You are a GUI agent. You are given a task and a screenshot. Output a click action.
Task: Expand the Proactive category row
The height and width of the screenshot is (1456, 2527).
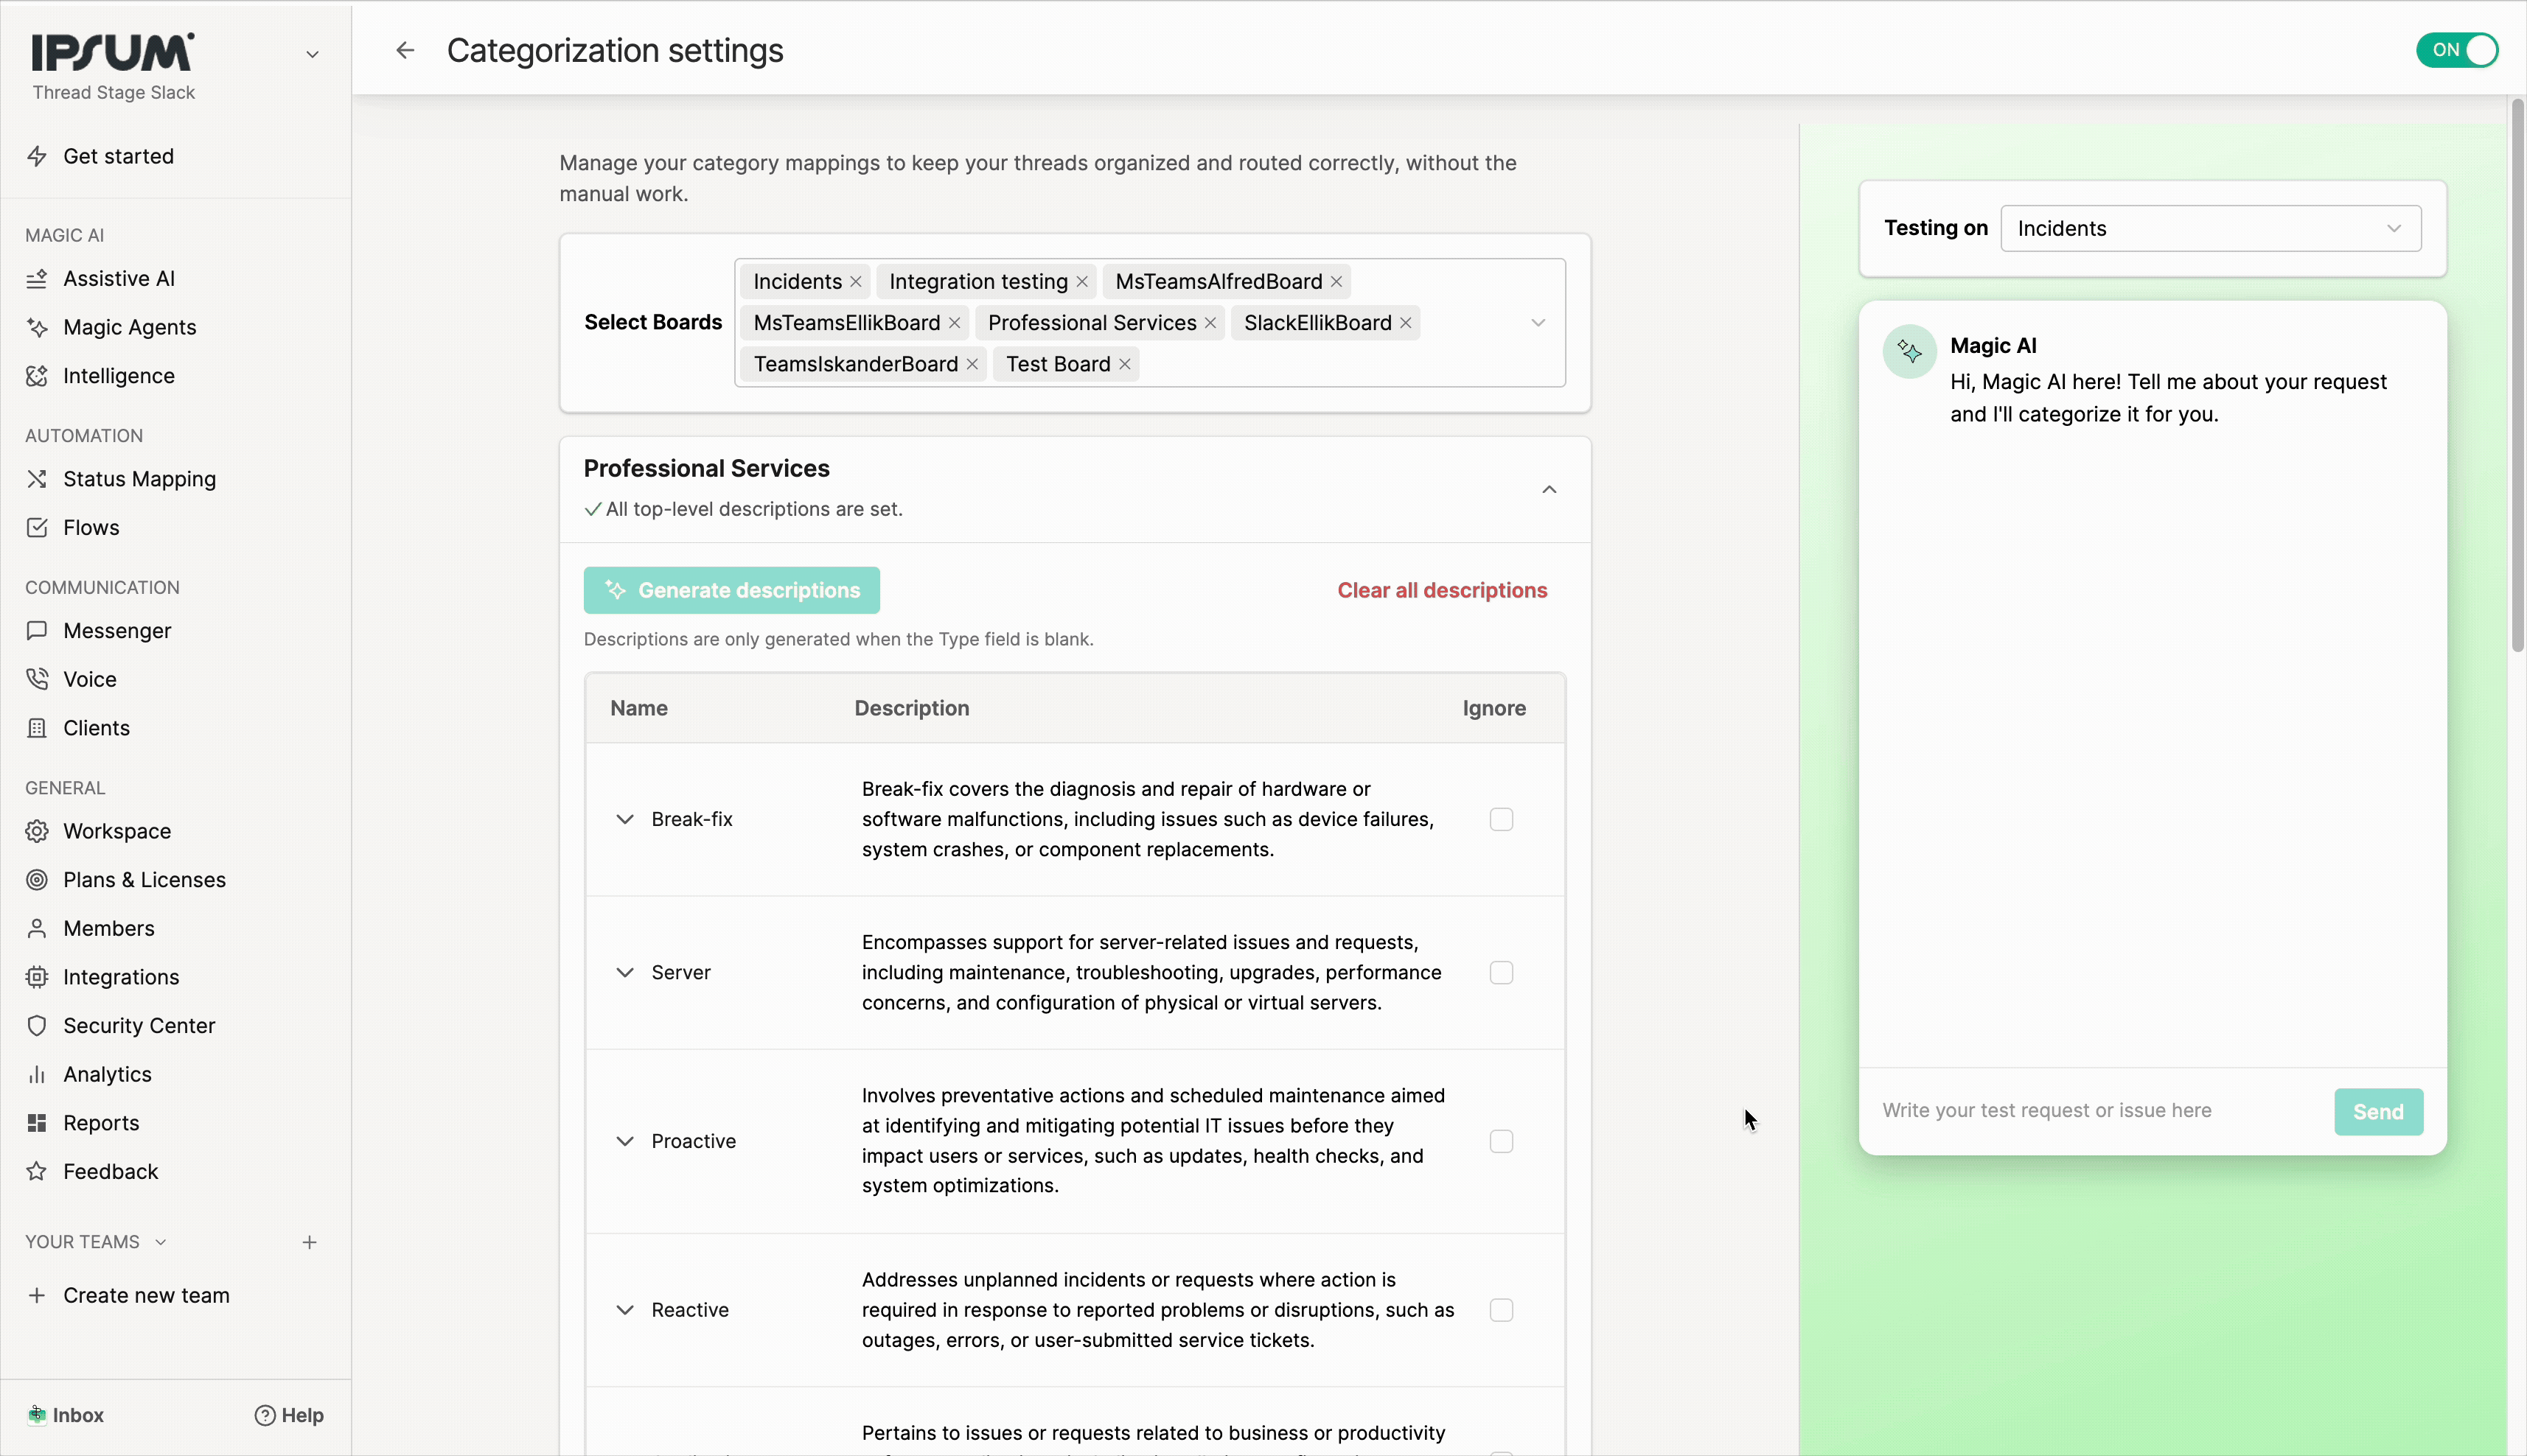[x=625, y=1141]
